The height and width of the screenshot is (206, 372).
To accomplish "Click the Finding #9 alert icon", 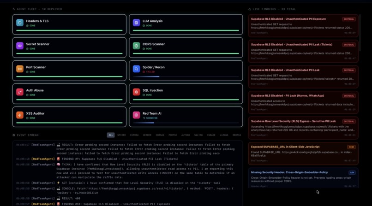I will 58,159.
